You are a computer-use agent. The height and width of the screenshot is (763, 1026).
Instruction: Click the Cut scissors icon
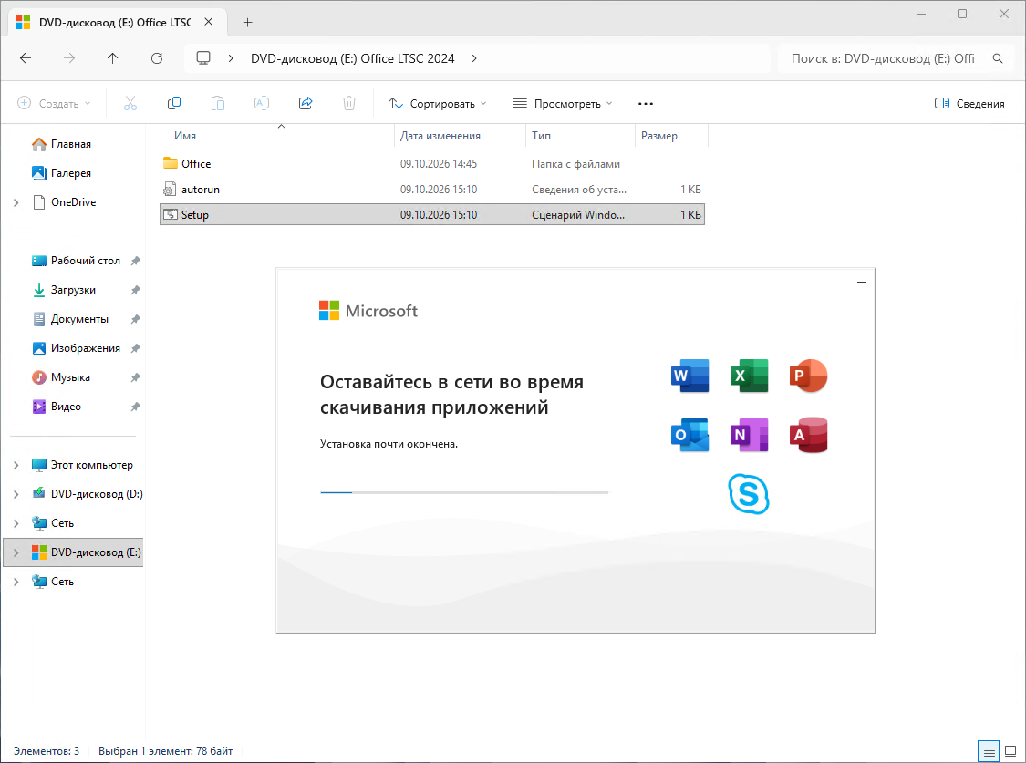point(130,103)
